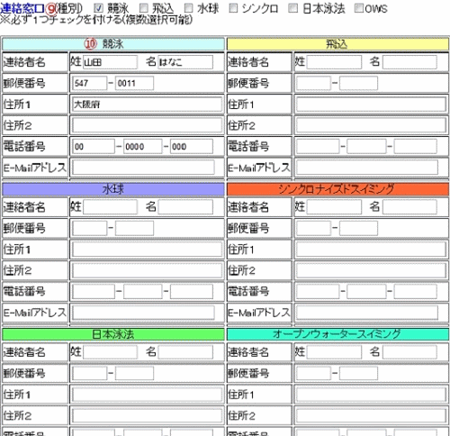Viewport: 450px width, 436px height.
Task: Click the 姓 field in 日本泳法 section
Action: 110,352
